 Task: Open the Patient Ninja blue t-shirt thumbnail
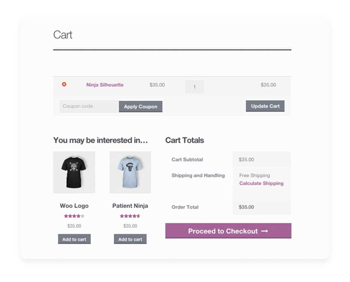coord(130,172)
